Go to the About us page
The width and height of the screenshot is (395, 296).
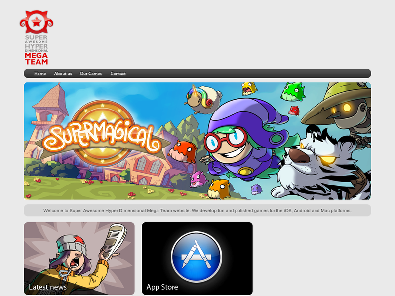tap(63, 74)
